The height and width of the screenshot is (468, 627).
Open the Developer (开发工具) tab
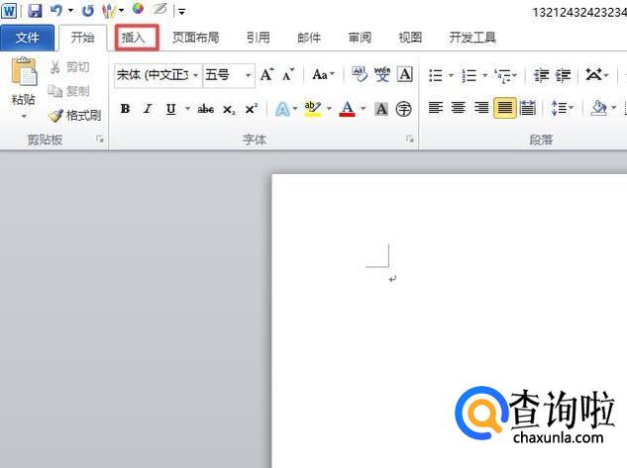point(472,38)
